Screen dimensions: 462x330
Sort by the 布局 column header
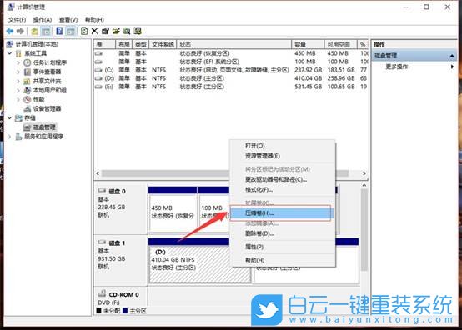(124, 44)
